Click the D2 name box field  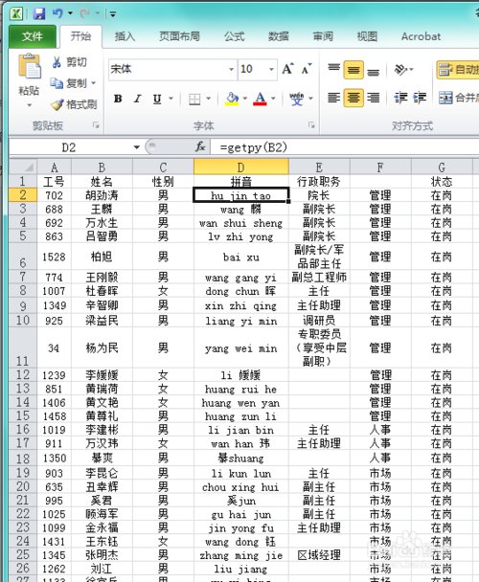click(x=69, y=147)
